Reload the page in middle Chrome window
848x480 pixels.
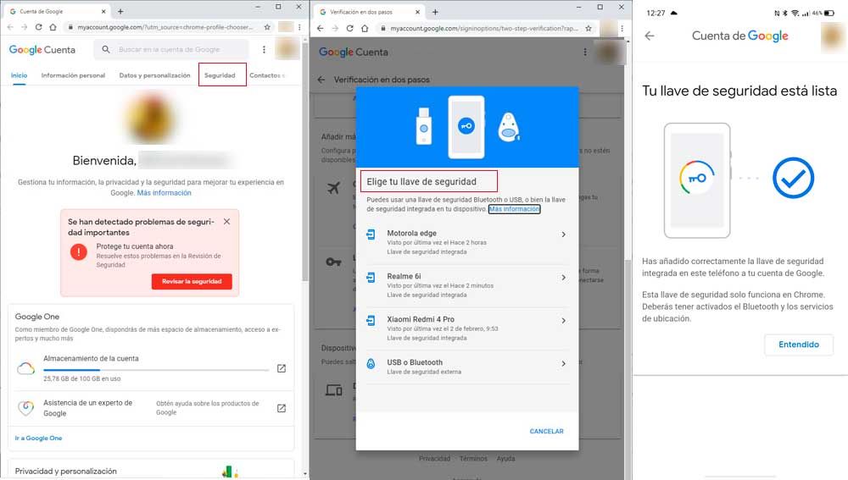click(350, 28)
